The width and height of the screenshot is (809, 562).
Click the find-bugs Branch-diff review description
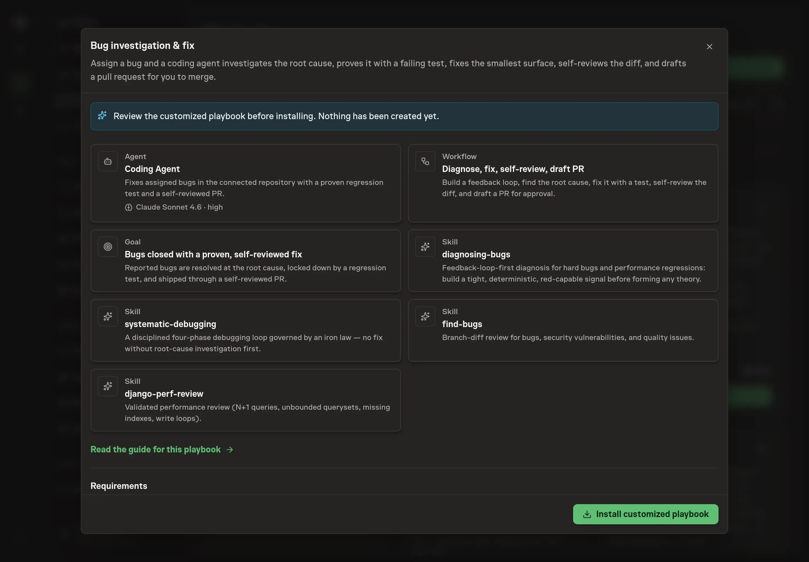tap(568, 337)
